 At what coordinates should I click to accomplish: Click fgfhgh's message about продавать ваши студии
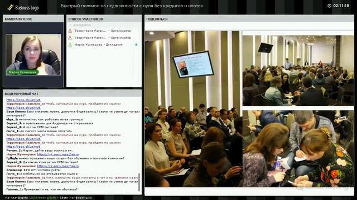pyautogui.click(x=65, y=158)
